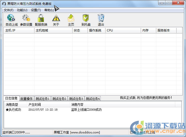Click 产生时间 log column header
This screenshot has width=186, height=137.
pos(48,105)
